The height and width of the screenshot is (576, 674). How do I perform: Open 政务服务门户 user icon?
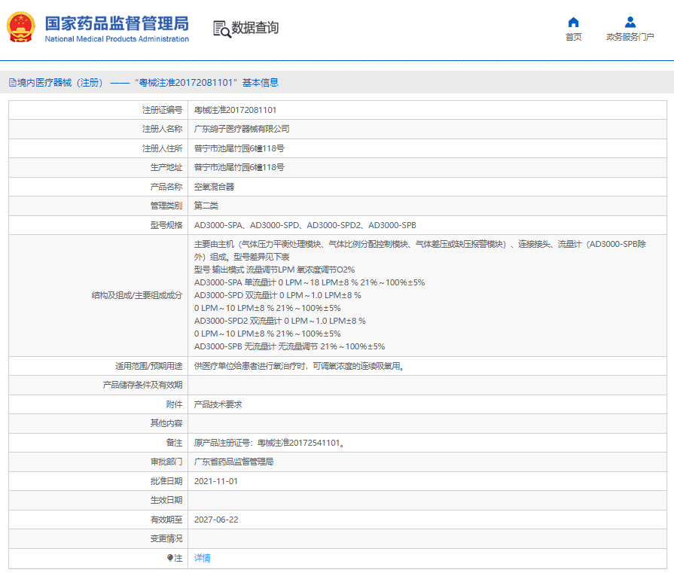[x=630, y=22]
